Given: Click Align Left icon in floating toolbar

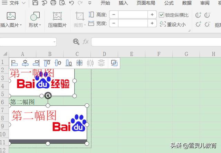Looking at the screenshot, I should [15, 63].
